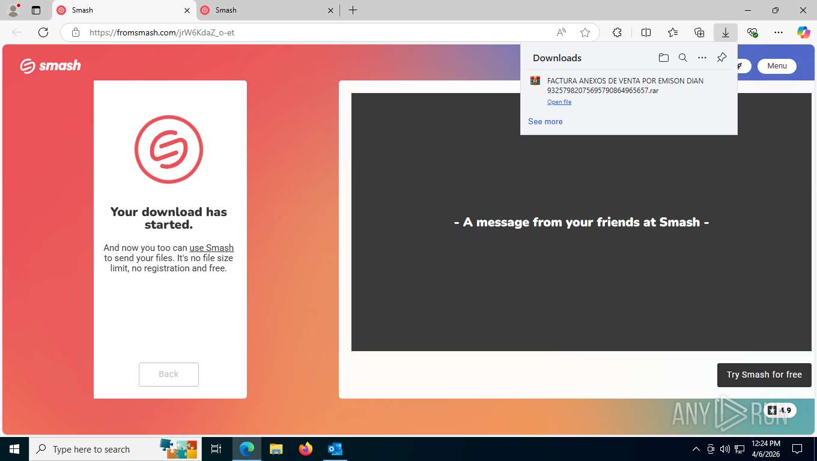The width and height of the screenshot is (817, 461).
Task: Close the first Smash tab
Action: pos(187,10)
